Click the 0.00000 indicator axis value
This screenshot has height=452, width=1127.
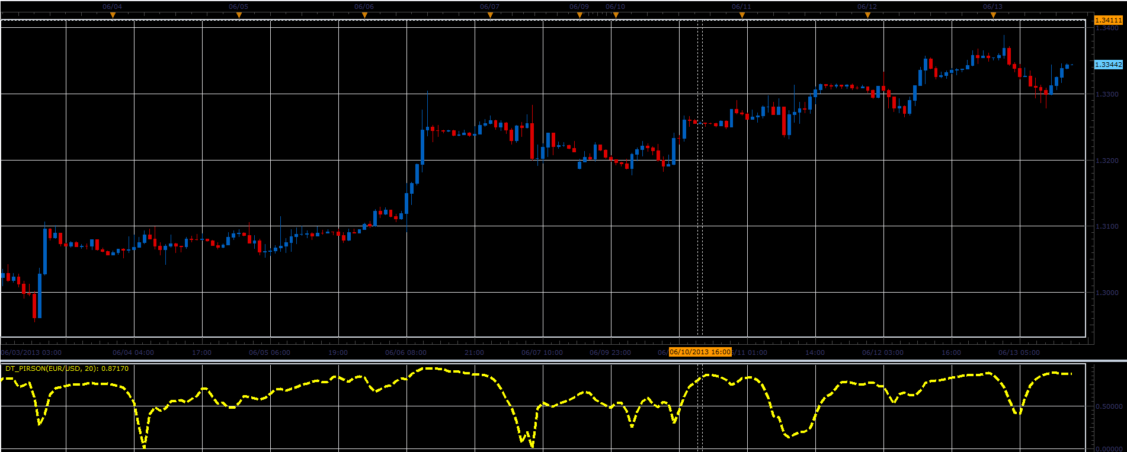pos(1109,449)
